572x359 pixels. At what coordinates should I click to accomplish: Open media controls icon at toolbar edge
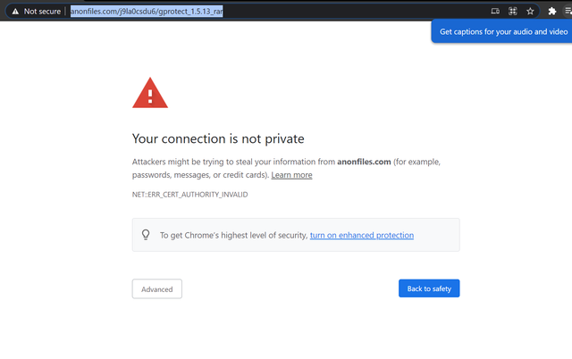tap(568, 12)
